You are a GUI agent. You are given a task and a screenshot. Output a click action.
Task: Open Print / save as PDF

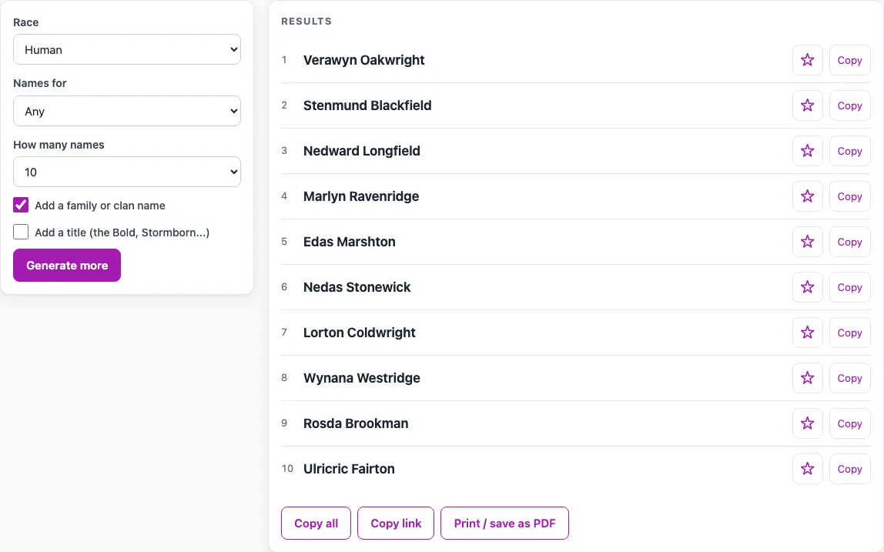pos(504,524)
